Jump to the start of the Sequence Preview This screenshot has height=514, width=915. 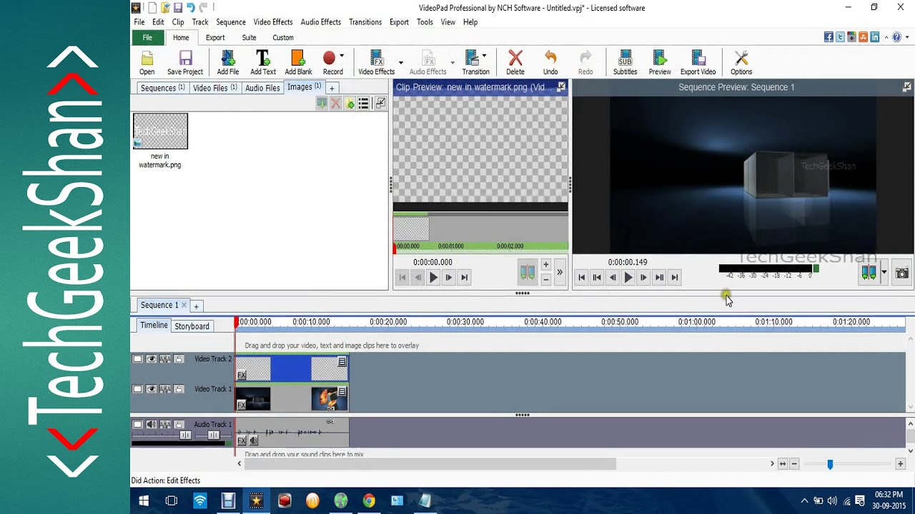[x=582, y=278]
